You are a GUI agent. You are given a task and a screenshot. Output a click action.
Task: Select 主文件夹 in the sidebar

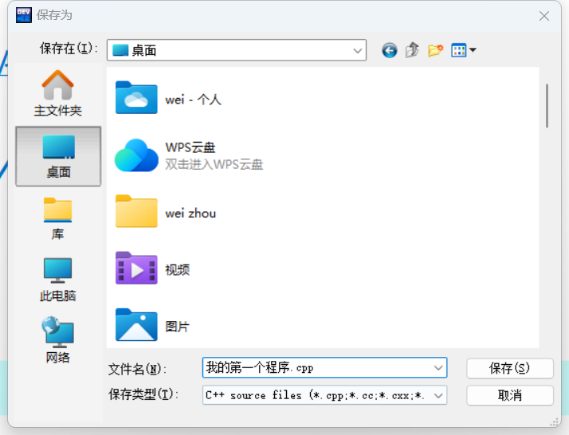point(57,93)
